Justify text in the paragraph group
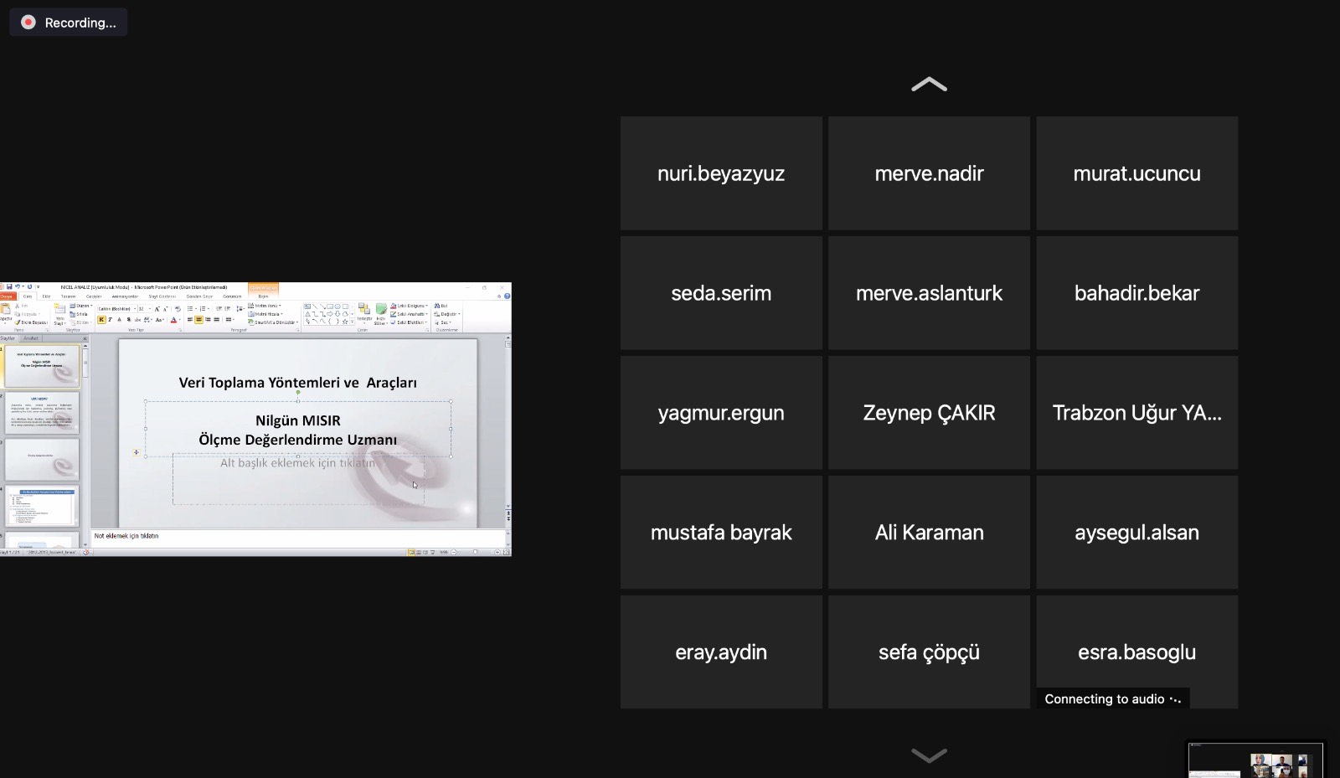This screenshot has width=1340, height=778. point(216,319)
